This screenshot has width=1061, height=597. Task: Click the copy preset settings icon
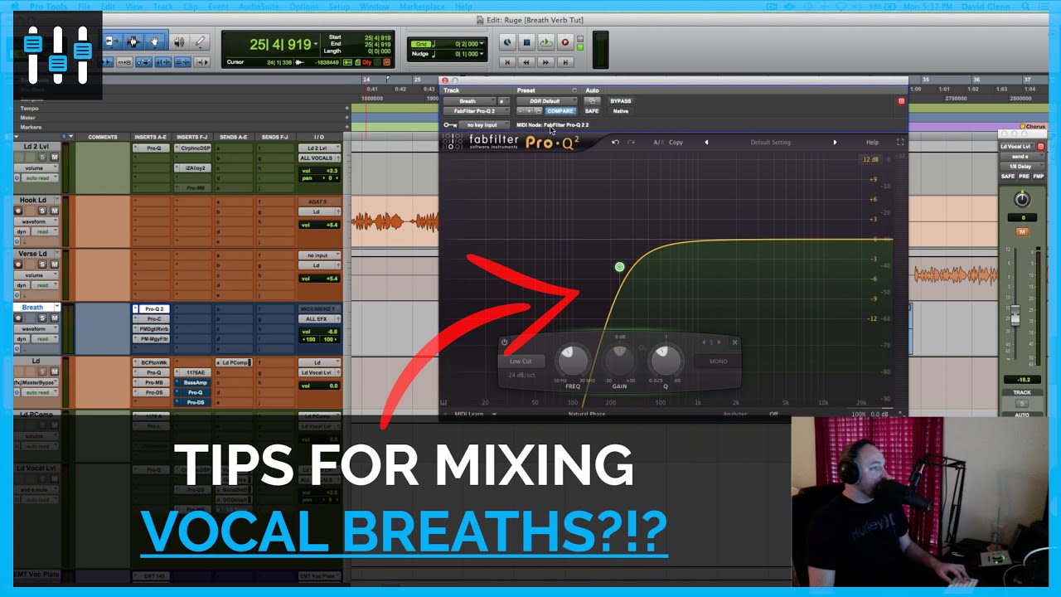538,111
